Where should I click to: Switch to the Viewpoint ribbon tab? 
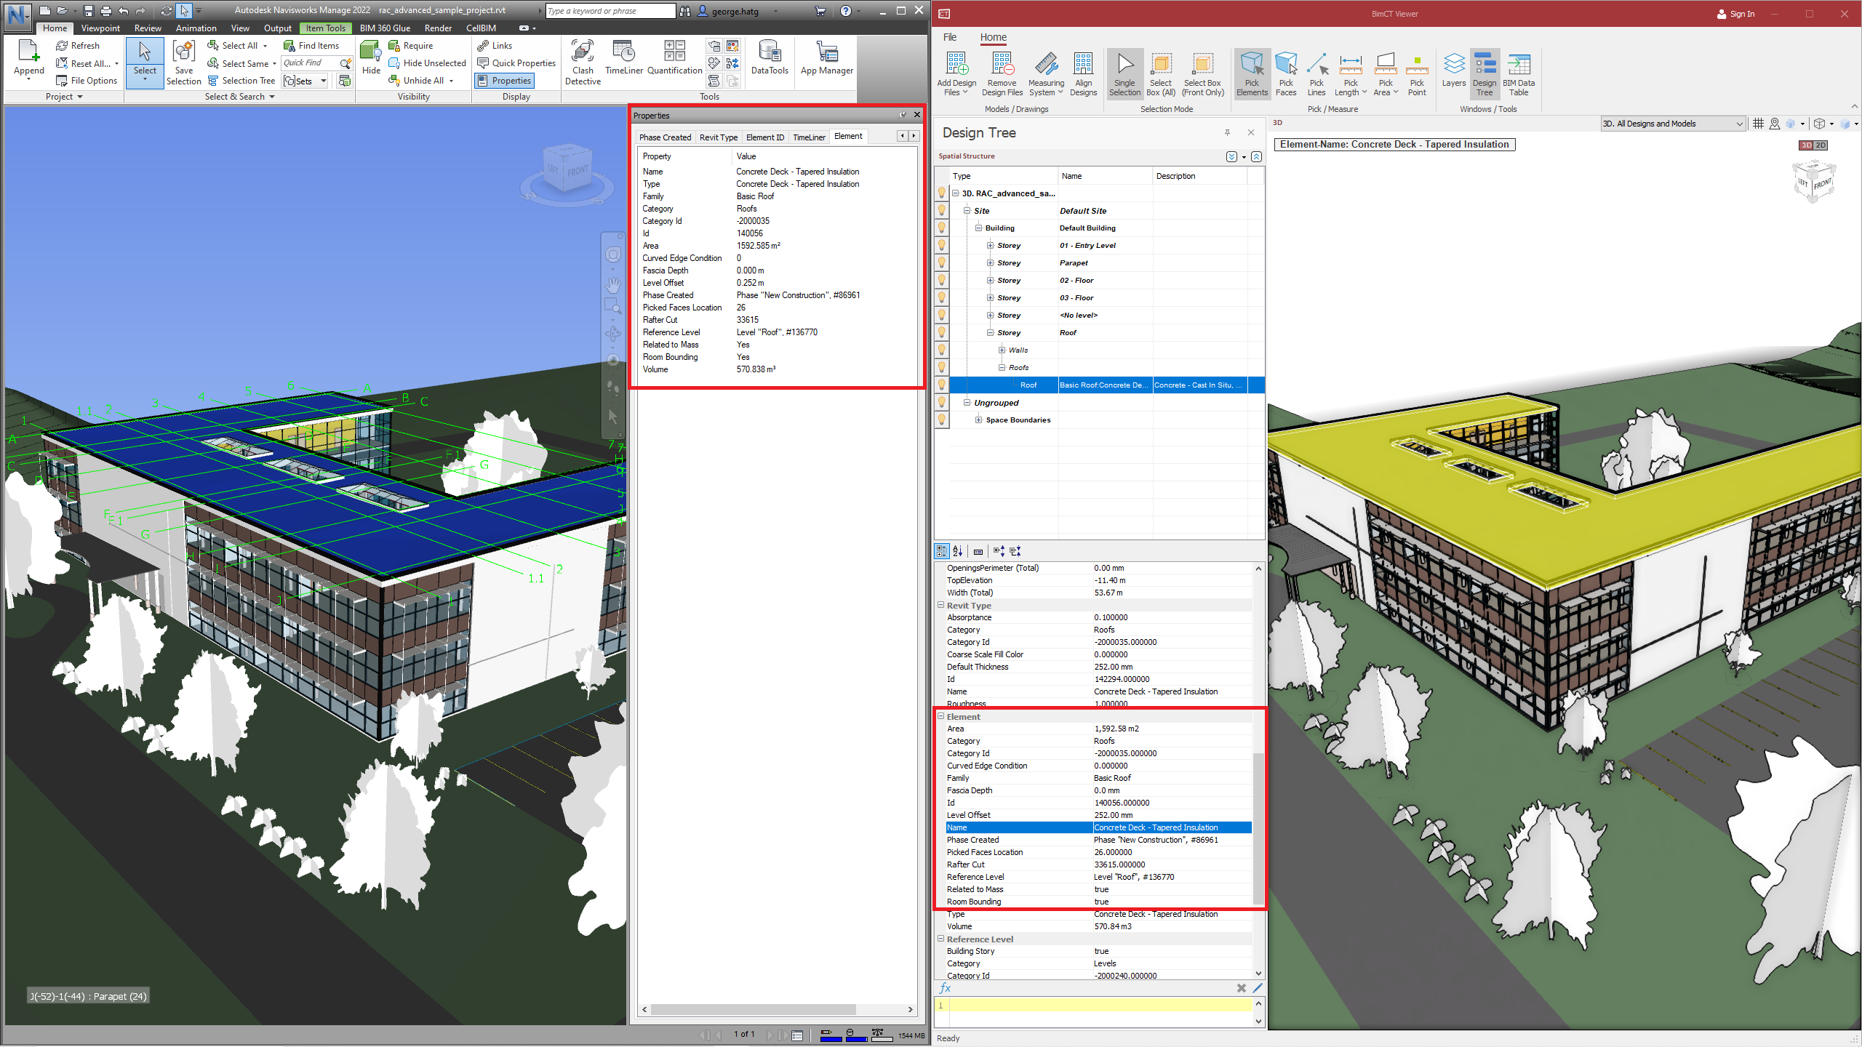(x=100, y=28)
